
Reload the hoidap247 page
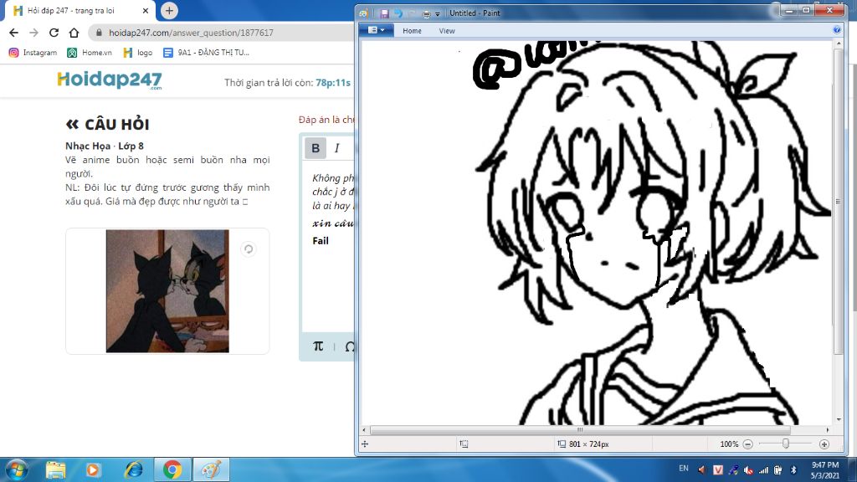tap(54, 33)
